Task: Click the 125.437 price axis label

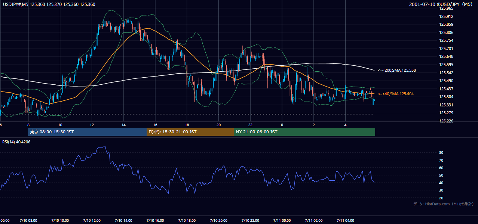Action: click(x=447, y=89)
